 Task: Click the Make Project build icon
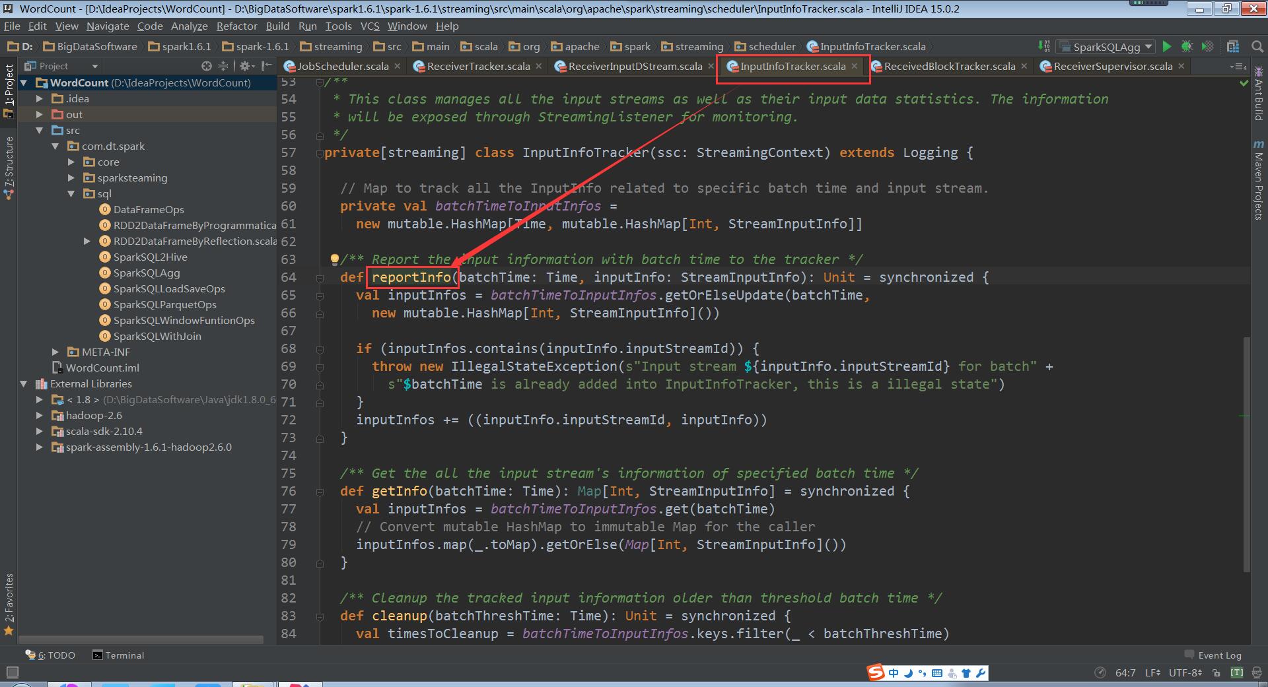[x=1043, y=46]
